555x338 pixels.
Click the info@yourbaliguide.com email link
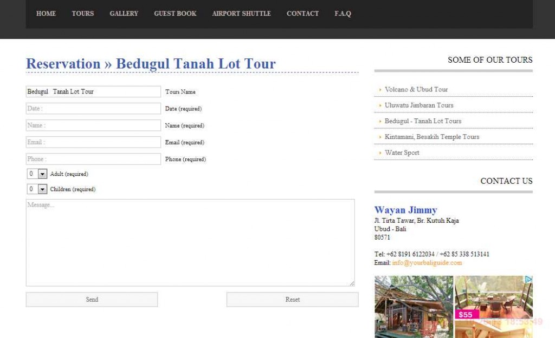(427, 263)
